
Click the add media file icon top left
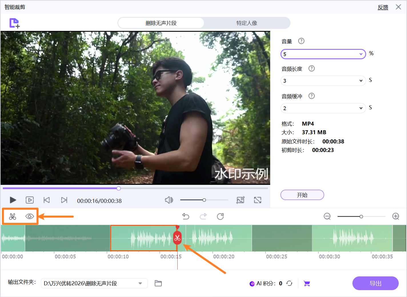[x=14, y=23]
